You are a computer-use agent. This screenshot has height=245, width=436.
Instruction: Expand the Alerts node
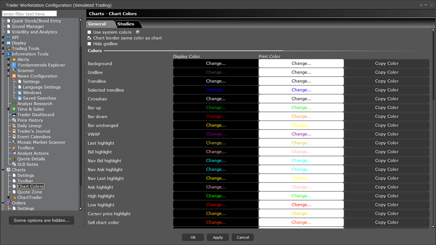tap(9, 60)
